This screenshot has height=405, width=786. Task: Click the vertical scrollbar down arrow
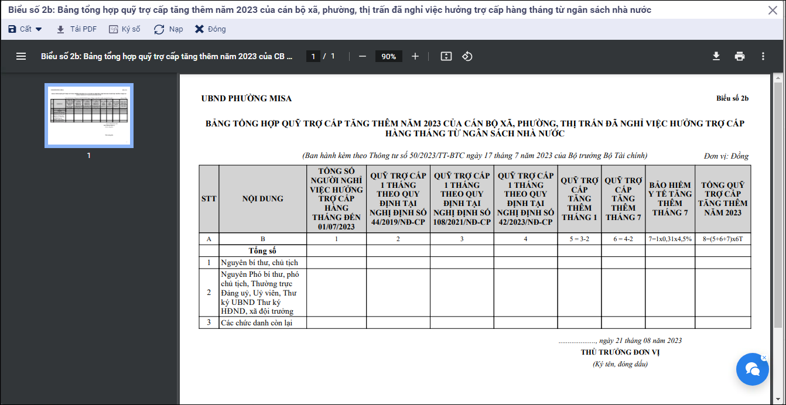pos(778,400)
